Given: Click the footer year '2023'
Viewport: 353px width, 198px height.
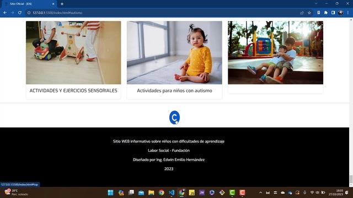Looking at the screenshot, I should tap(169, 169).
